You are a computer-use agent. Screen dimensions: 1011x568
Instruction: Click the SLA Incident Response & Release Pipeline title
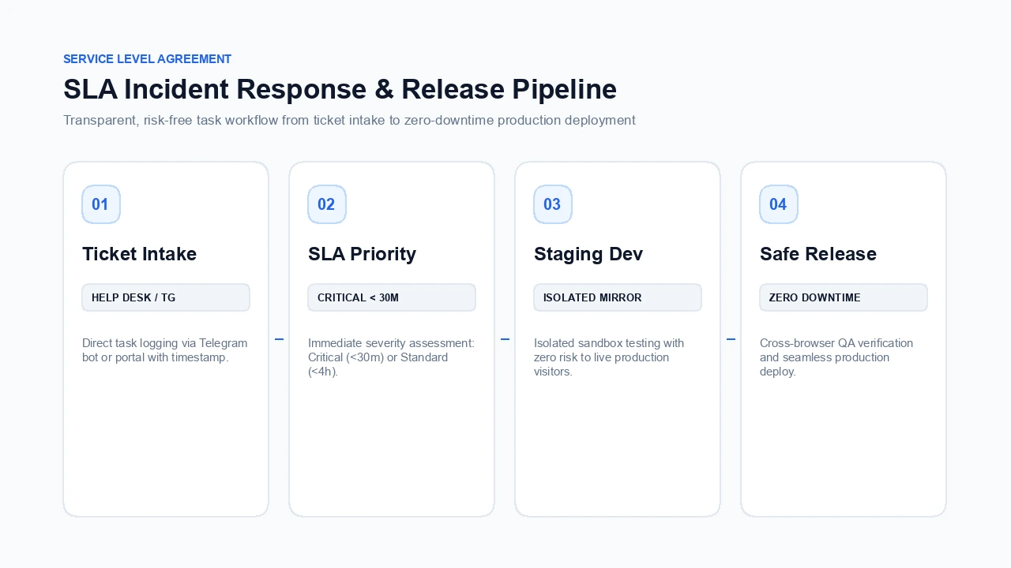point(340,89)
